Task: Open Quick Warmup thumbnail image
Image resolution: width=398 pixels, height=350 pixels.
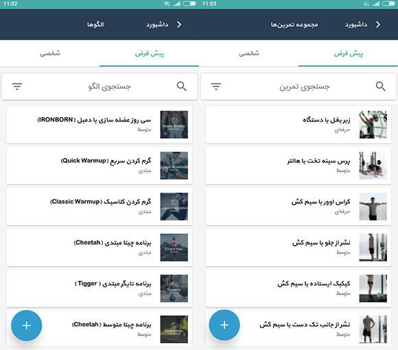Action: click(174, 165)
